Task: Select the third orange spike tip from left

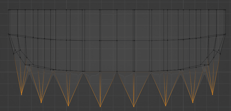Action: 68,106
